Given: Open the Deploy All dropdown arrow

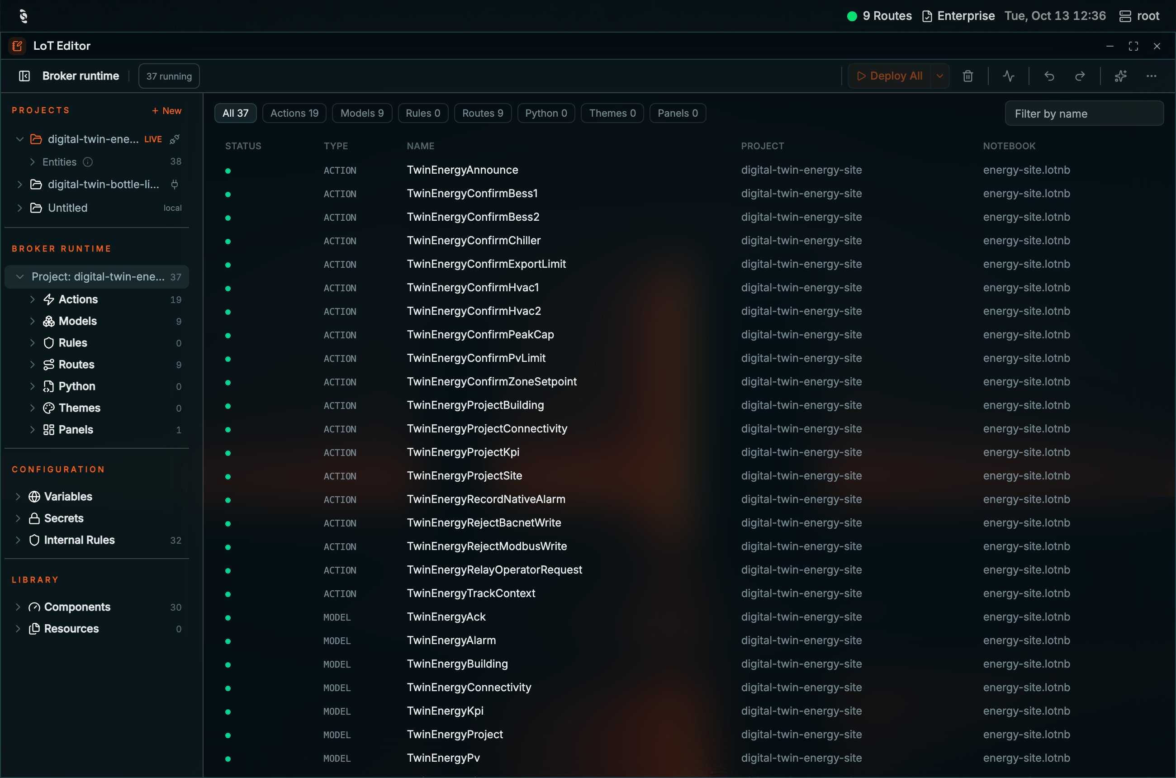Looking at the screenshot, I should 940,76.
